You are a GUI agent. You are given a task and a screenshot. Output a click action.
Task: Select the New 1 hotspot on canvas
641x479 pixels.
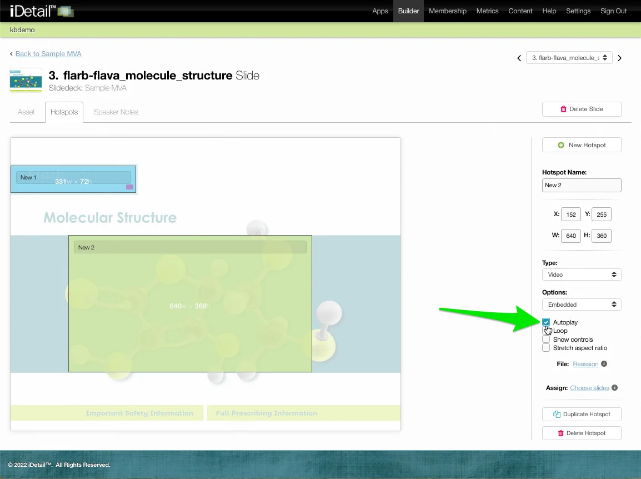pos(73,179)
